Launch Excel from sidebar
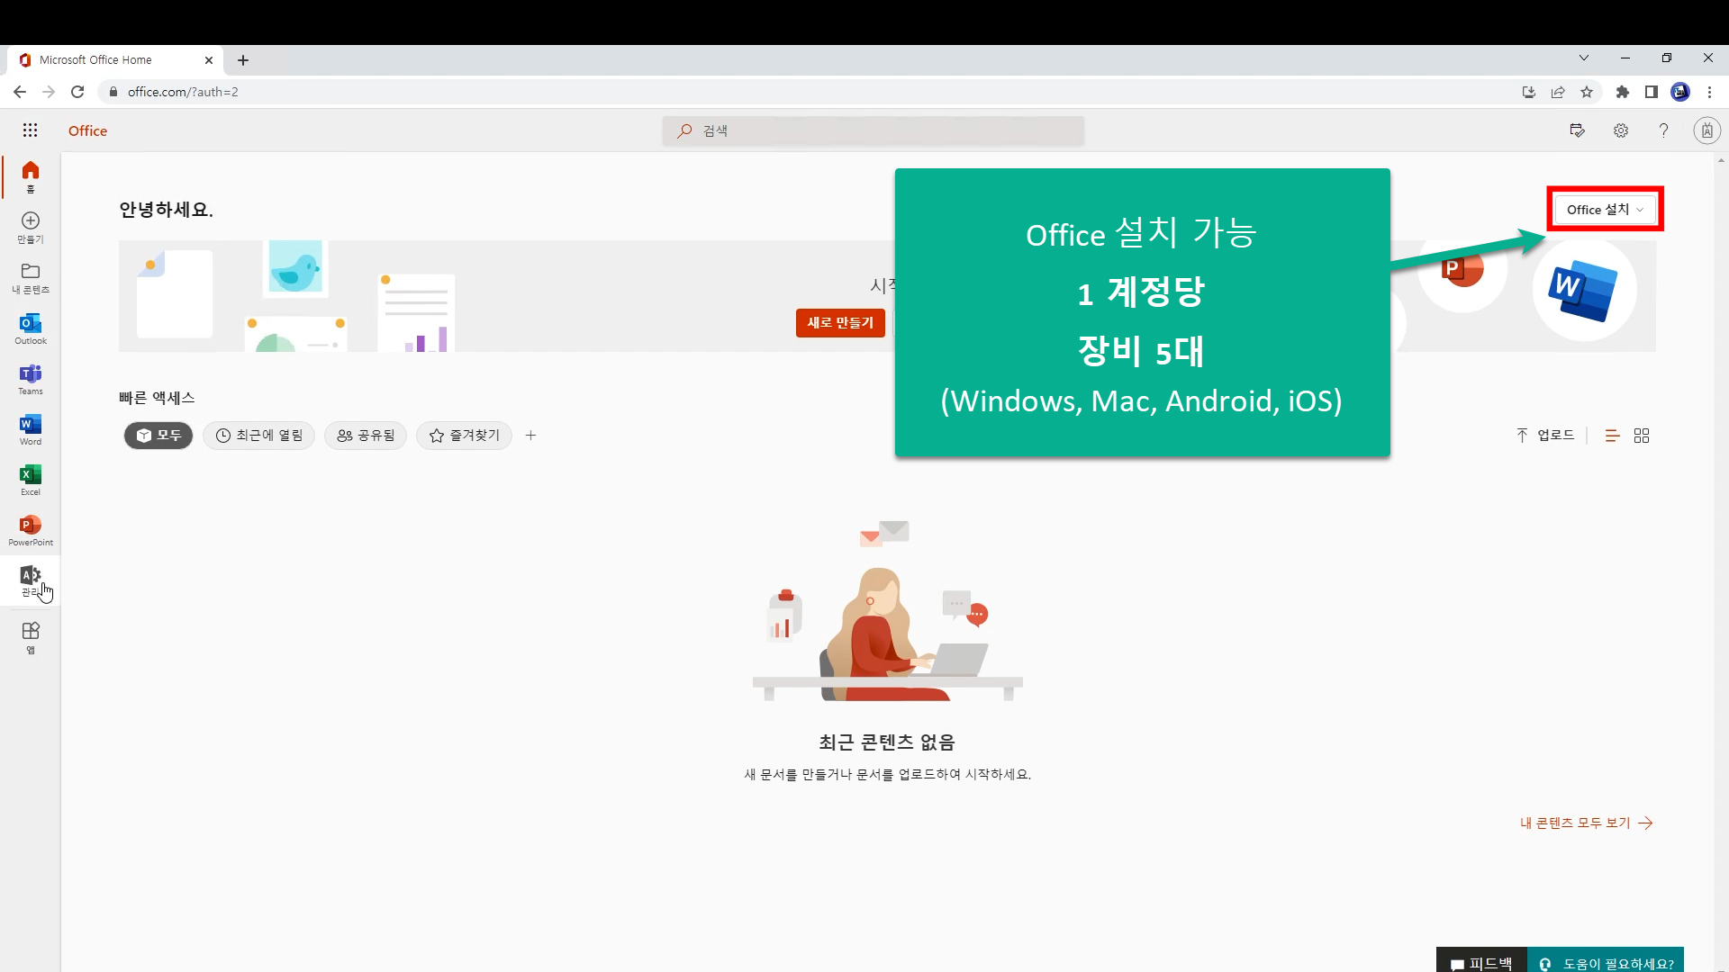 pyautogui.click(x=31, y=480)
